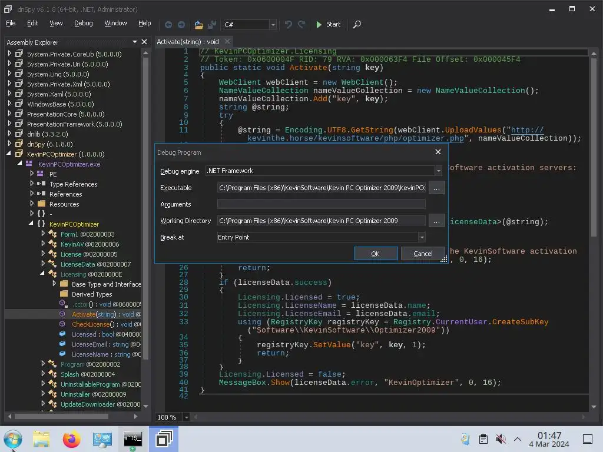This screenshot has width=603, height=452.
Task: Click the LicenseData class icon
Action: click(x=52, y=264)
